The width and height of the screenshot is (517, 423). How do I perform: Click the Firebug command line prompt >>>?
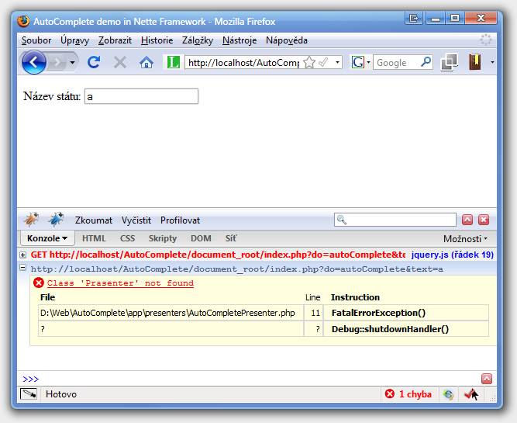[31, 379]
